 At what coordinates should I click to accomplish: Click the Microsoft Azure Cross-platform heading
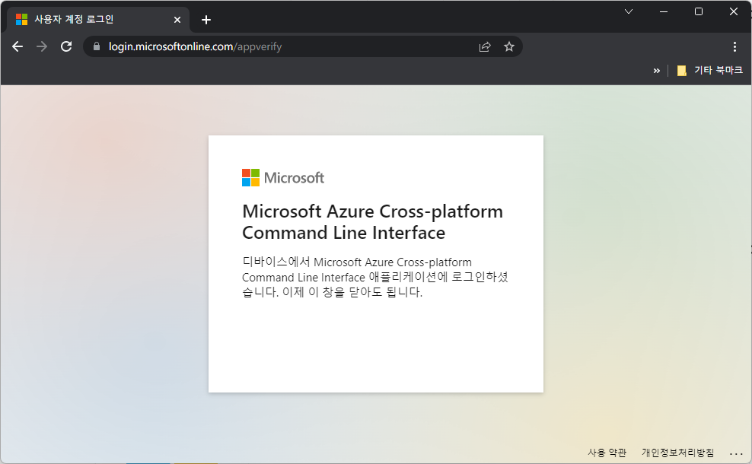click(x=373, y=222)
